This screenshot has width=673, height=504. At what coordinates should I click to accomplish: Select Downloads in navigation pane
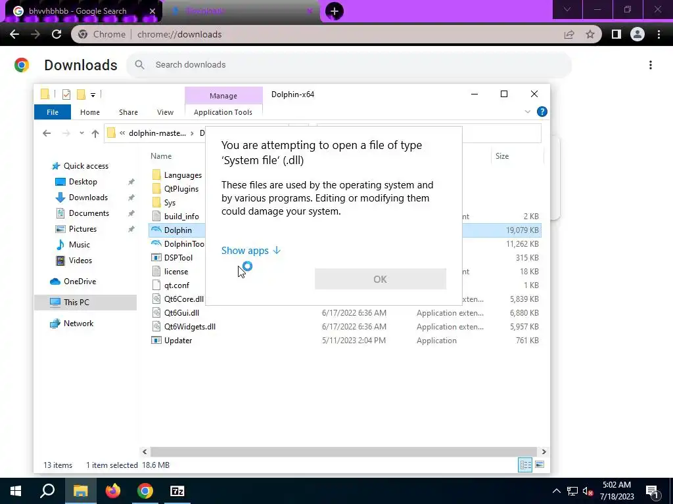coord(89,198)
